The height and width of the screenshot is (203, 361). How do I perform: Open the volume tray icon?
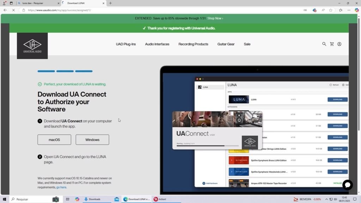tap(336, 199)
